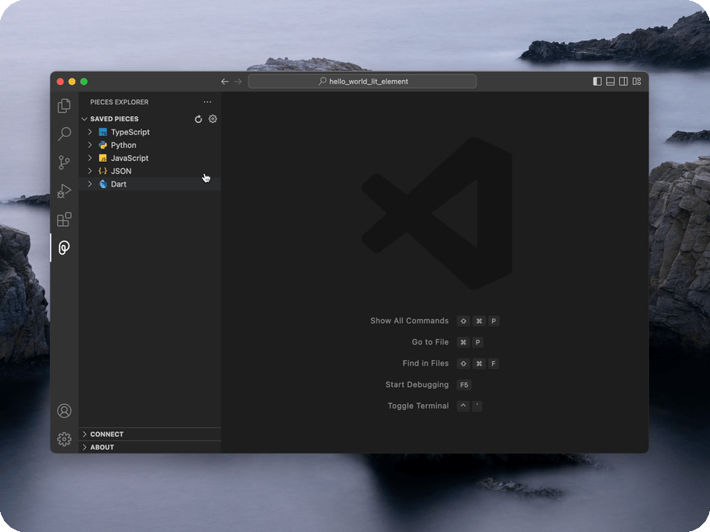Open the Accounts icon
Image resolution: width=710 pixels, height=532 pixels.
point(64,411)
